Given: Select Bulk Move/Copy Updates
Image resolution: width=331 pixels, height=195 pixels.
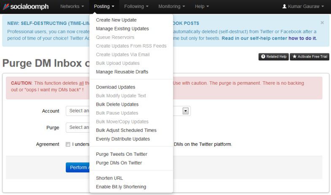Looking at the screenshot, I should click(122, 122).
